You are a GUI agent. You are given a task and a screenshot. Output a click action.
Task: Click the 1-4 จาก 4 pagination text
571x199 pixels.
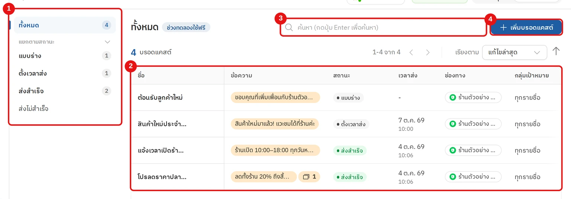(x=386, y=52)
